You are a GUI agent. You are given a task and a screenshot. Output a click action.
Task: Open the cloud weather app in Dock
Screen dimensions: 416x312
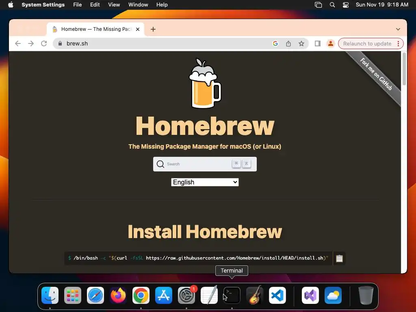(x=333, y=295)
